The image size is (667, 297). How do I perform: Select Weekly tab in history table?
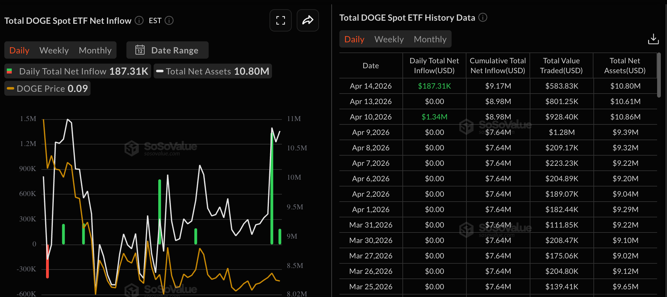pyautogui.click(x=389, y=39)
